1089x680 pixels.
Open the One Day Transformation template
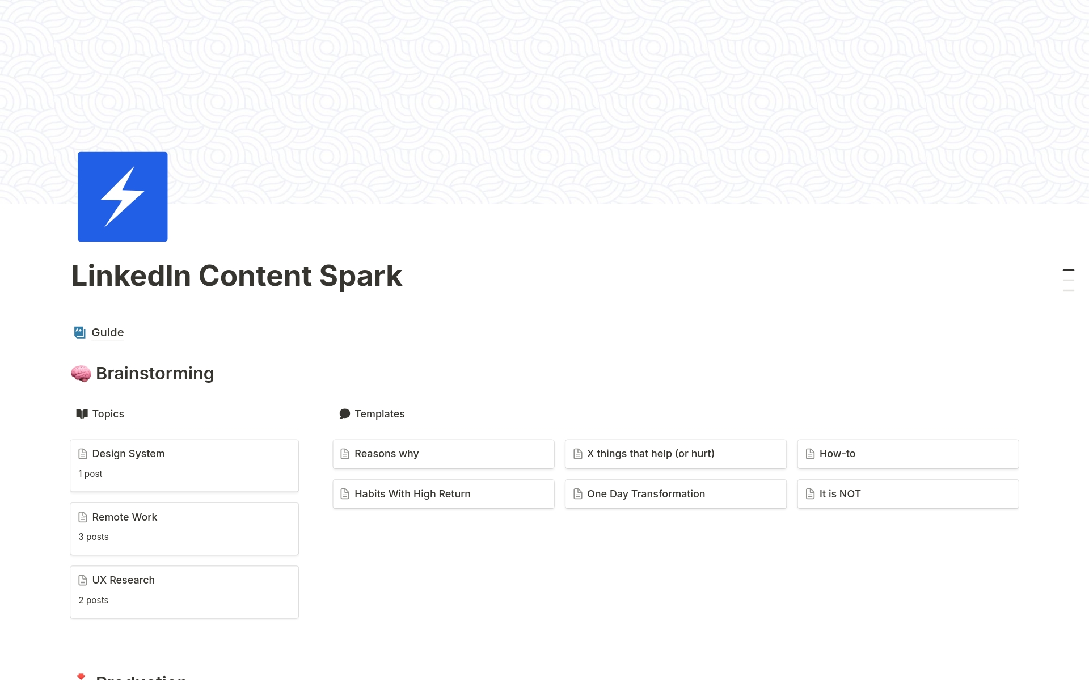tap(646, 493)
